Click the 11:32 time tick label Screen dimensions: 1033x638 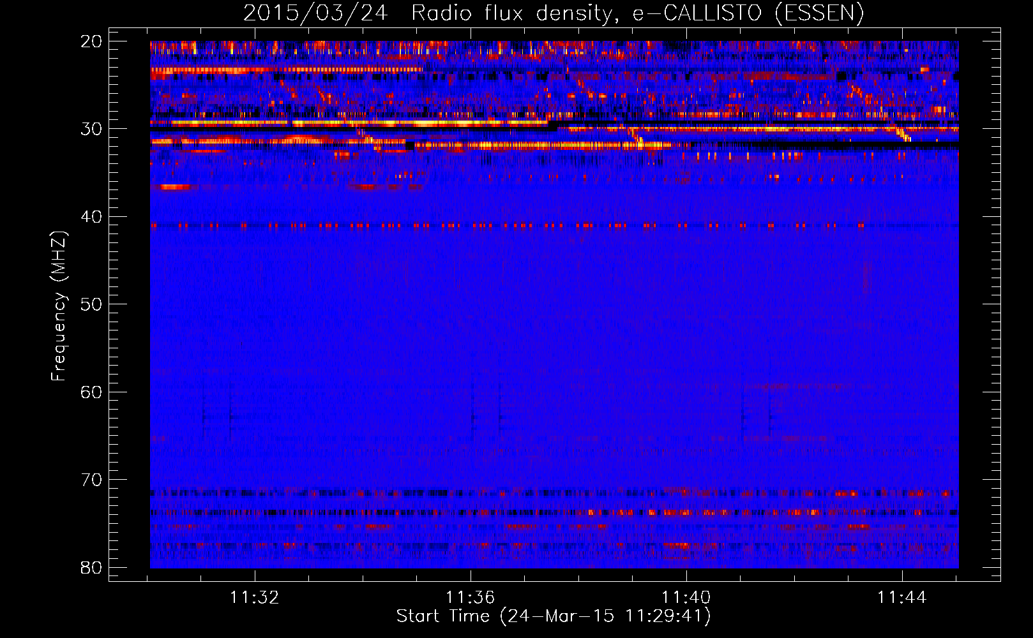[255, 598]
